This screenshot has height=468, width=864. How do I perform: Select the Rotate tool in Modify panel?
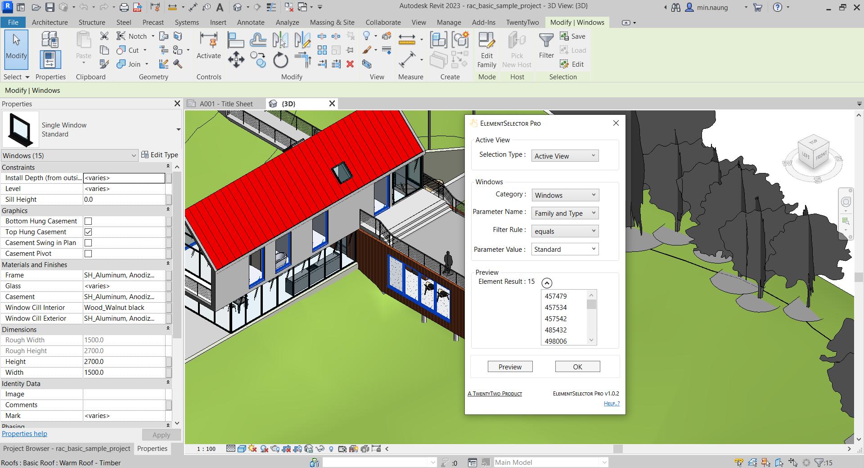coord(280,60)
